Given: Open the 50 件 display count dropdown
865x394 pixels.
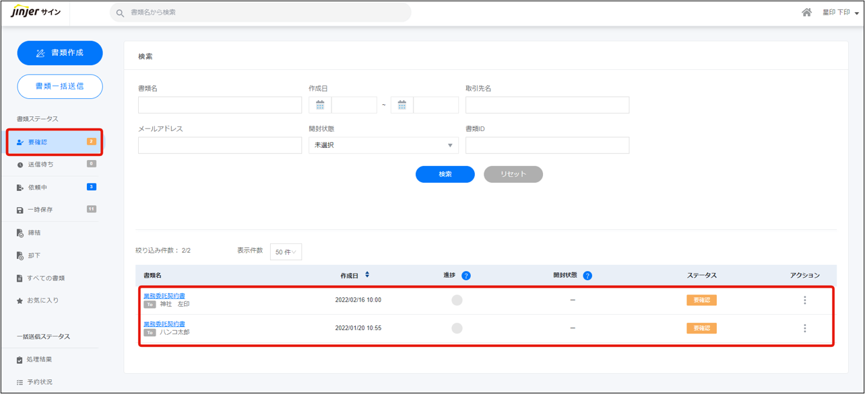Looking at the screenshot, I should [x=286, y=252].
